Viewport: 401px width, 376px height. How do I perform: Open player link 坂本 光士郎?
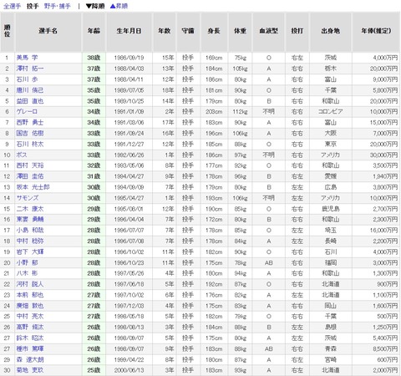pos(33,187)
